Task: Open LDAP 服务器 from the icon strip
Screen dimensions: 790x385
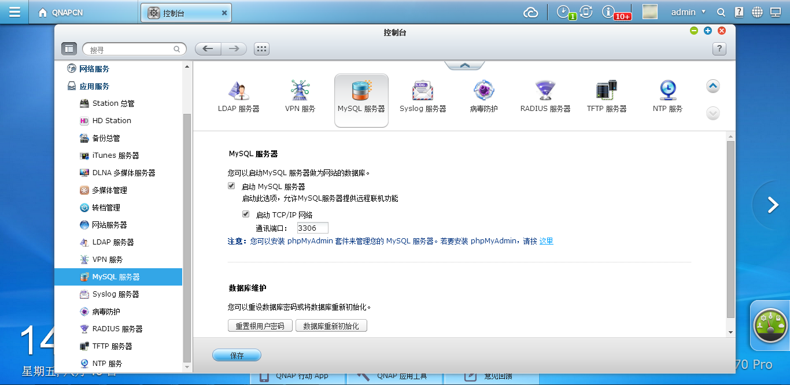Action: [x=238, y=97]
